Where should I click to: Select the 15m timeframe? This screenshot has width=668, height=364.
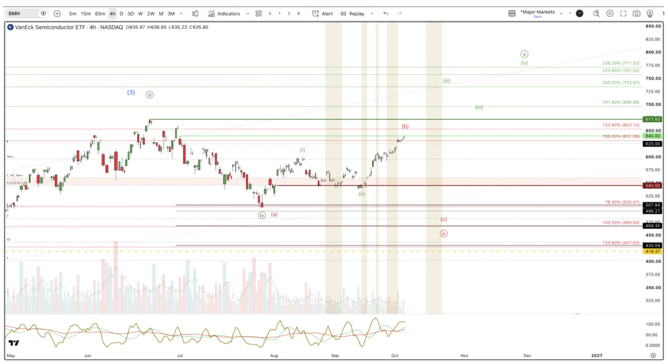pos(86,14)
